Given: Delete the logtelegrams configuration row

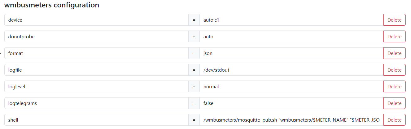Looking at the screenshot, I should tap(394, 103).
